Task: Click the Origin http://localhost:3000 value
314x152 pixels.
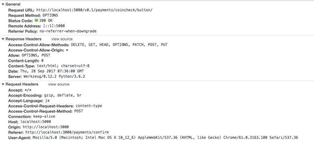Action: click(x=46, y=127)
